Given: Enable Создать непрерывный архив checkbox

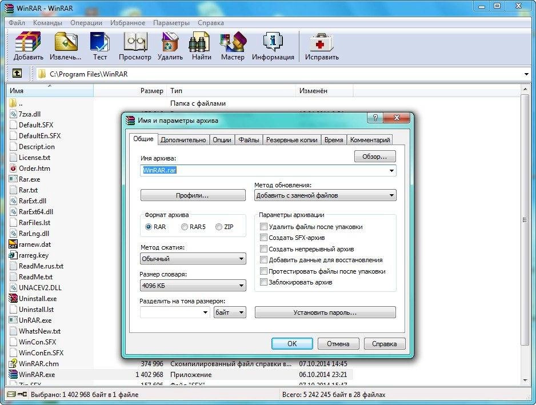Looking at the screenshot, I should (263, 249).
